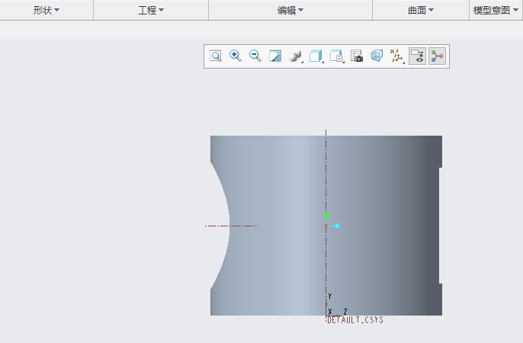The width and height of the screenshot is (523, 343).
Task: Repaint the graphics window
Action: click(x=275, y=56)
